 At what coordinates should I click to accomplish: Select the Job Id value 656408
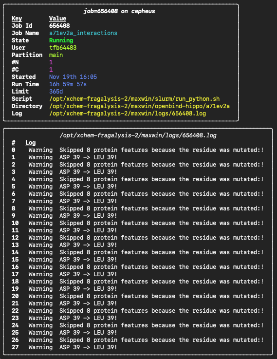(59, 26)
